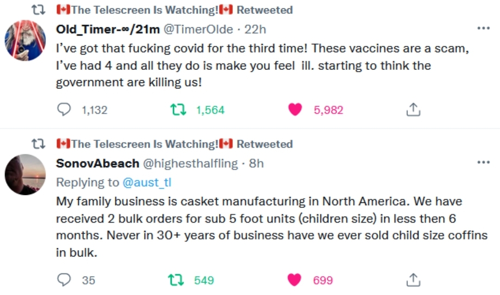
Task: Click the SonovAbeach display name
Action: (x=97, y=163)
